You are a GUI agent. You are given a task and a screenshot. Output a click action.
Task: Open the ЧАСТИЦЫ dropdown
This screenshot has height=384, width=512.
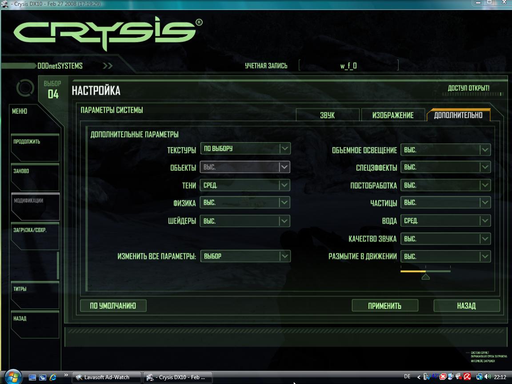445,203
